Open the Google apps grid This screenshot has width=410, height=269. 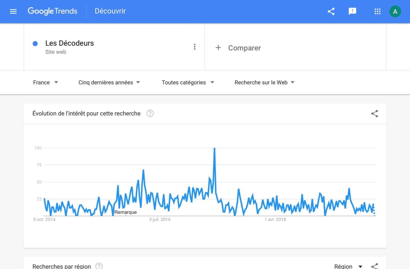point(377,11)
